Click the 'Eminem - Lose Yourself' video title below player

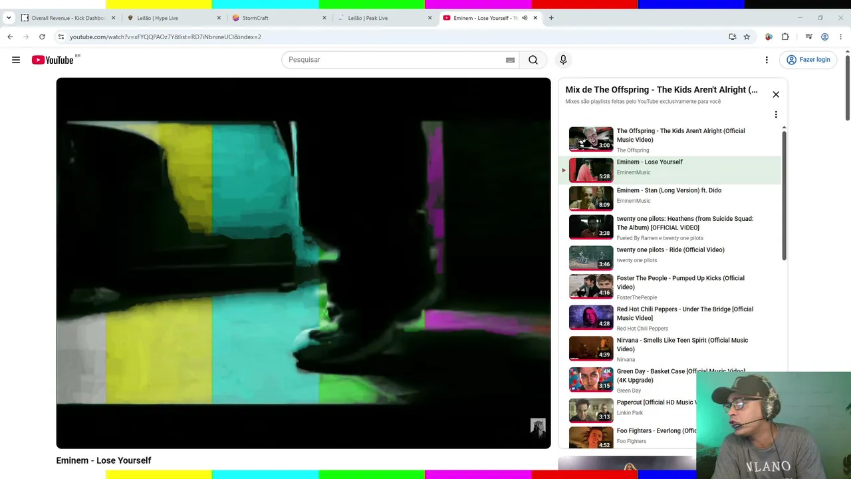pyautogui.click(x=104, y=460)
